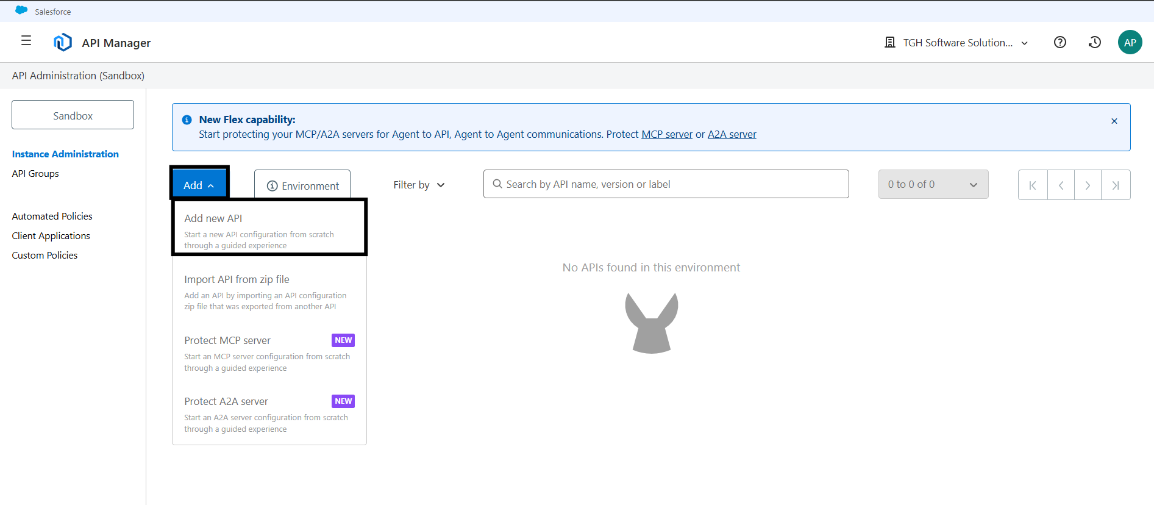Screen dimensions: 1154x505
Task: Open Custom Policies in sidebar
Action: tap(45, 256)
